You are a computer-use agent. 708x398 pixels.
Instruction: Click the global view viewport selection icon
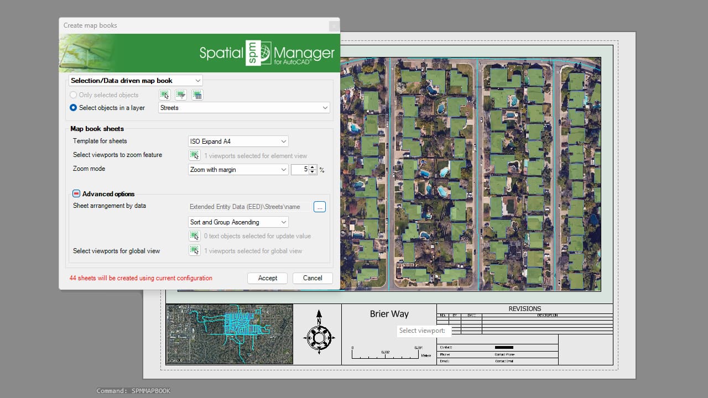194,251
